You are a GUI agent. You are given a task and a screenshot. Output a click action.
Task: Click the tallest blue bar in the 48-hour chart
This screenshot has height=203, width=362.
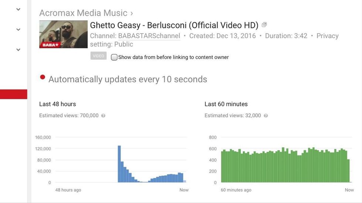pyautogui.click(x=119, y=164)
